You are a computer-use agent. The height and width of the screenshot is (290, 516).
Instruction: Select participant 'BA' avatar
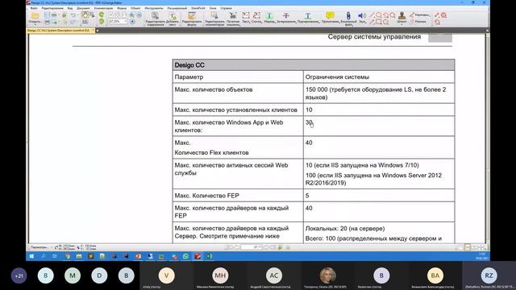(435, 275)
